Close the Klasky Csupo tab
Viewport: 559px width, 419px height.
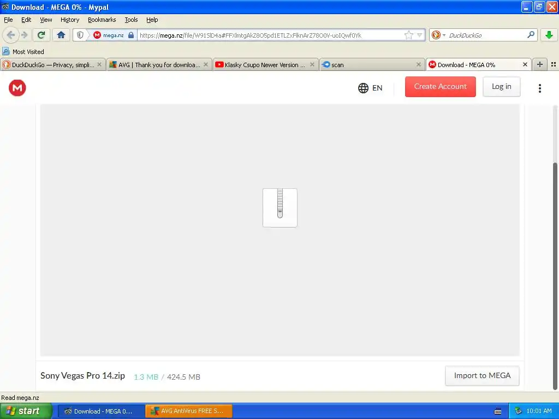point(312,64)
